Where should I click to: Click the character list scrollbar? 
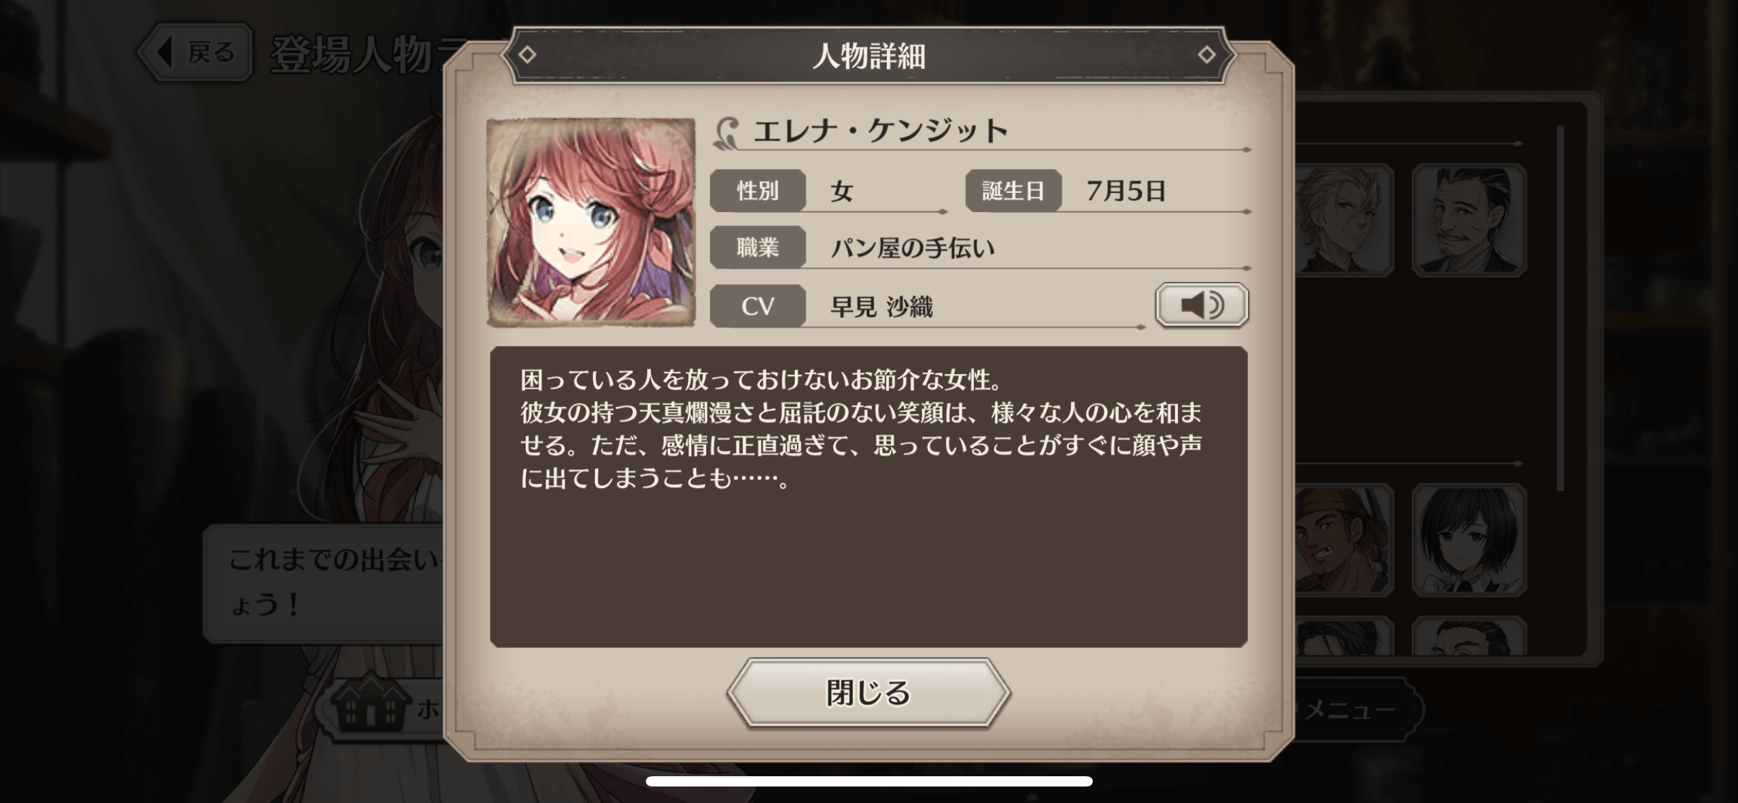(1560, 308)
